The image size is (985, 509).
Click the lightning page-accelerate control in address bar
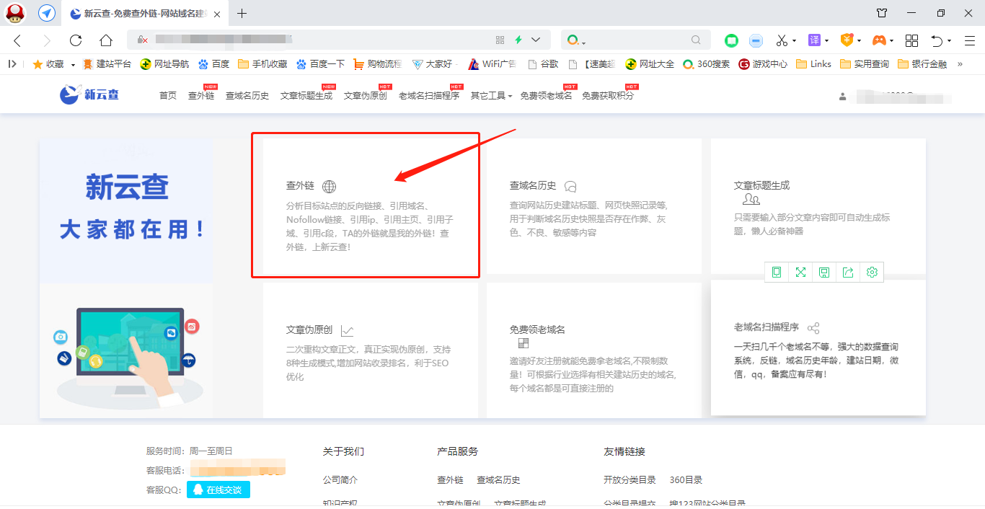518,40
